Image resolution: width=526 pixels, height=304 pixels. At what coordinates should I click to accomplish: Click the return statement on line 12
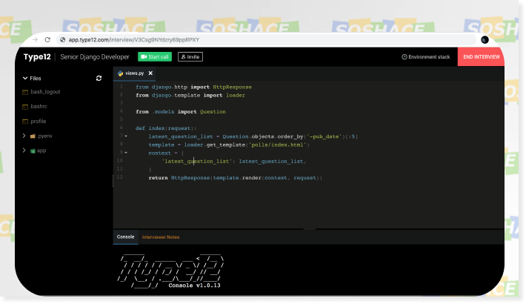point(235,178)
